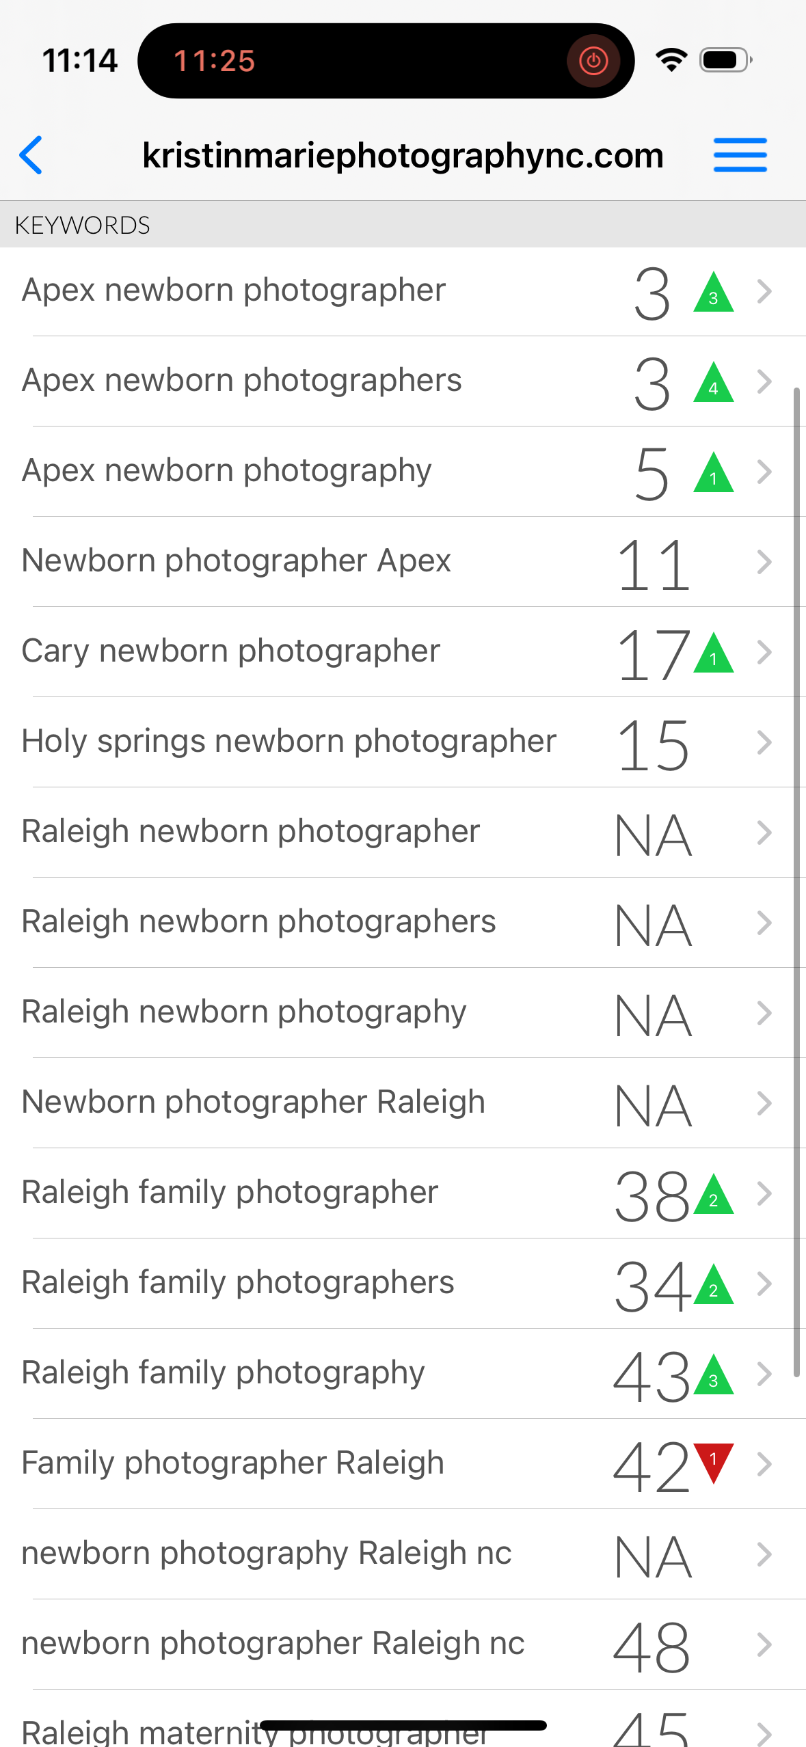Tap the rank 38 for Raleigh family photographer
Viewport: 806px width, 1747px height.
tap(652, 1195)
